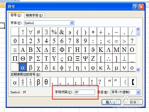Viewport: 149px width, 112px height.
Task: Select the capital Psi Ψ symbol
Action: coord(85,58)
